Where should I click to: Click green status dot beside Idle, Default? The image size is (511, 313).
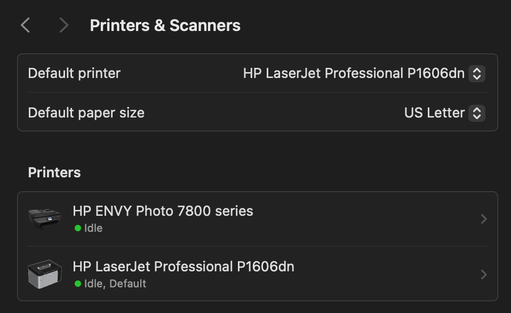pos(77,284)
